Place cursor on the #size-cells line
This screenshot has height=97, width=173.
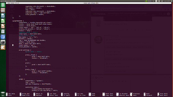(27, 35)
